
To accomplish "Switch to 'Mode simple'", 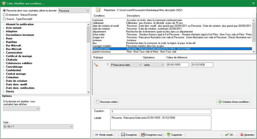I will [x=104, y=135].
